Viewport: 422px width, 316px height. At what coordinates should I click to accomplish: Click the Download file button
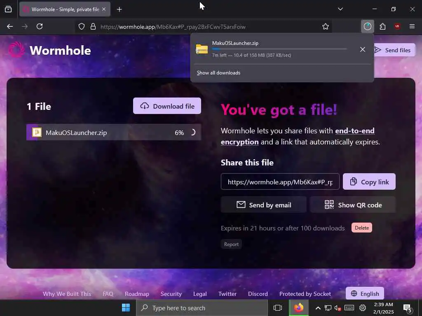pyautogui.click(x=167, y=106)
